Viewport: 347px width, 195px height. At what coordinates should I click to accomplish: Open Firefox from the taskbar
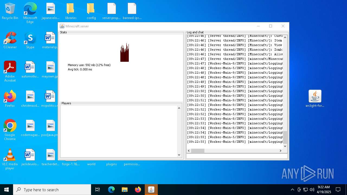click(138, 190)
